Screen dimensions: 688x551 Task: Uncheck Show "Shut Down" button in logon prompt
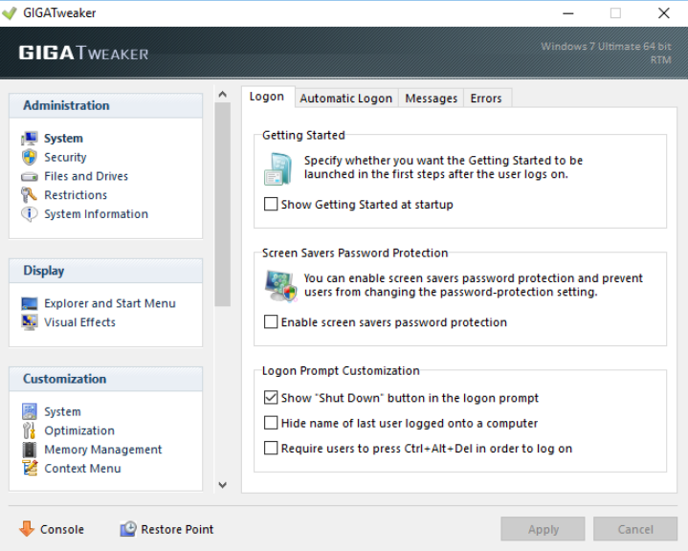click(x=271, y=398)
